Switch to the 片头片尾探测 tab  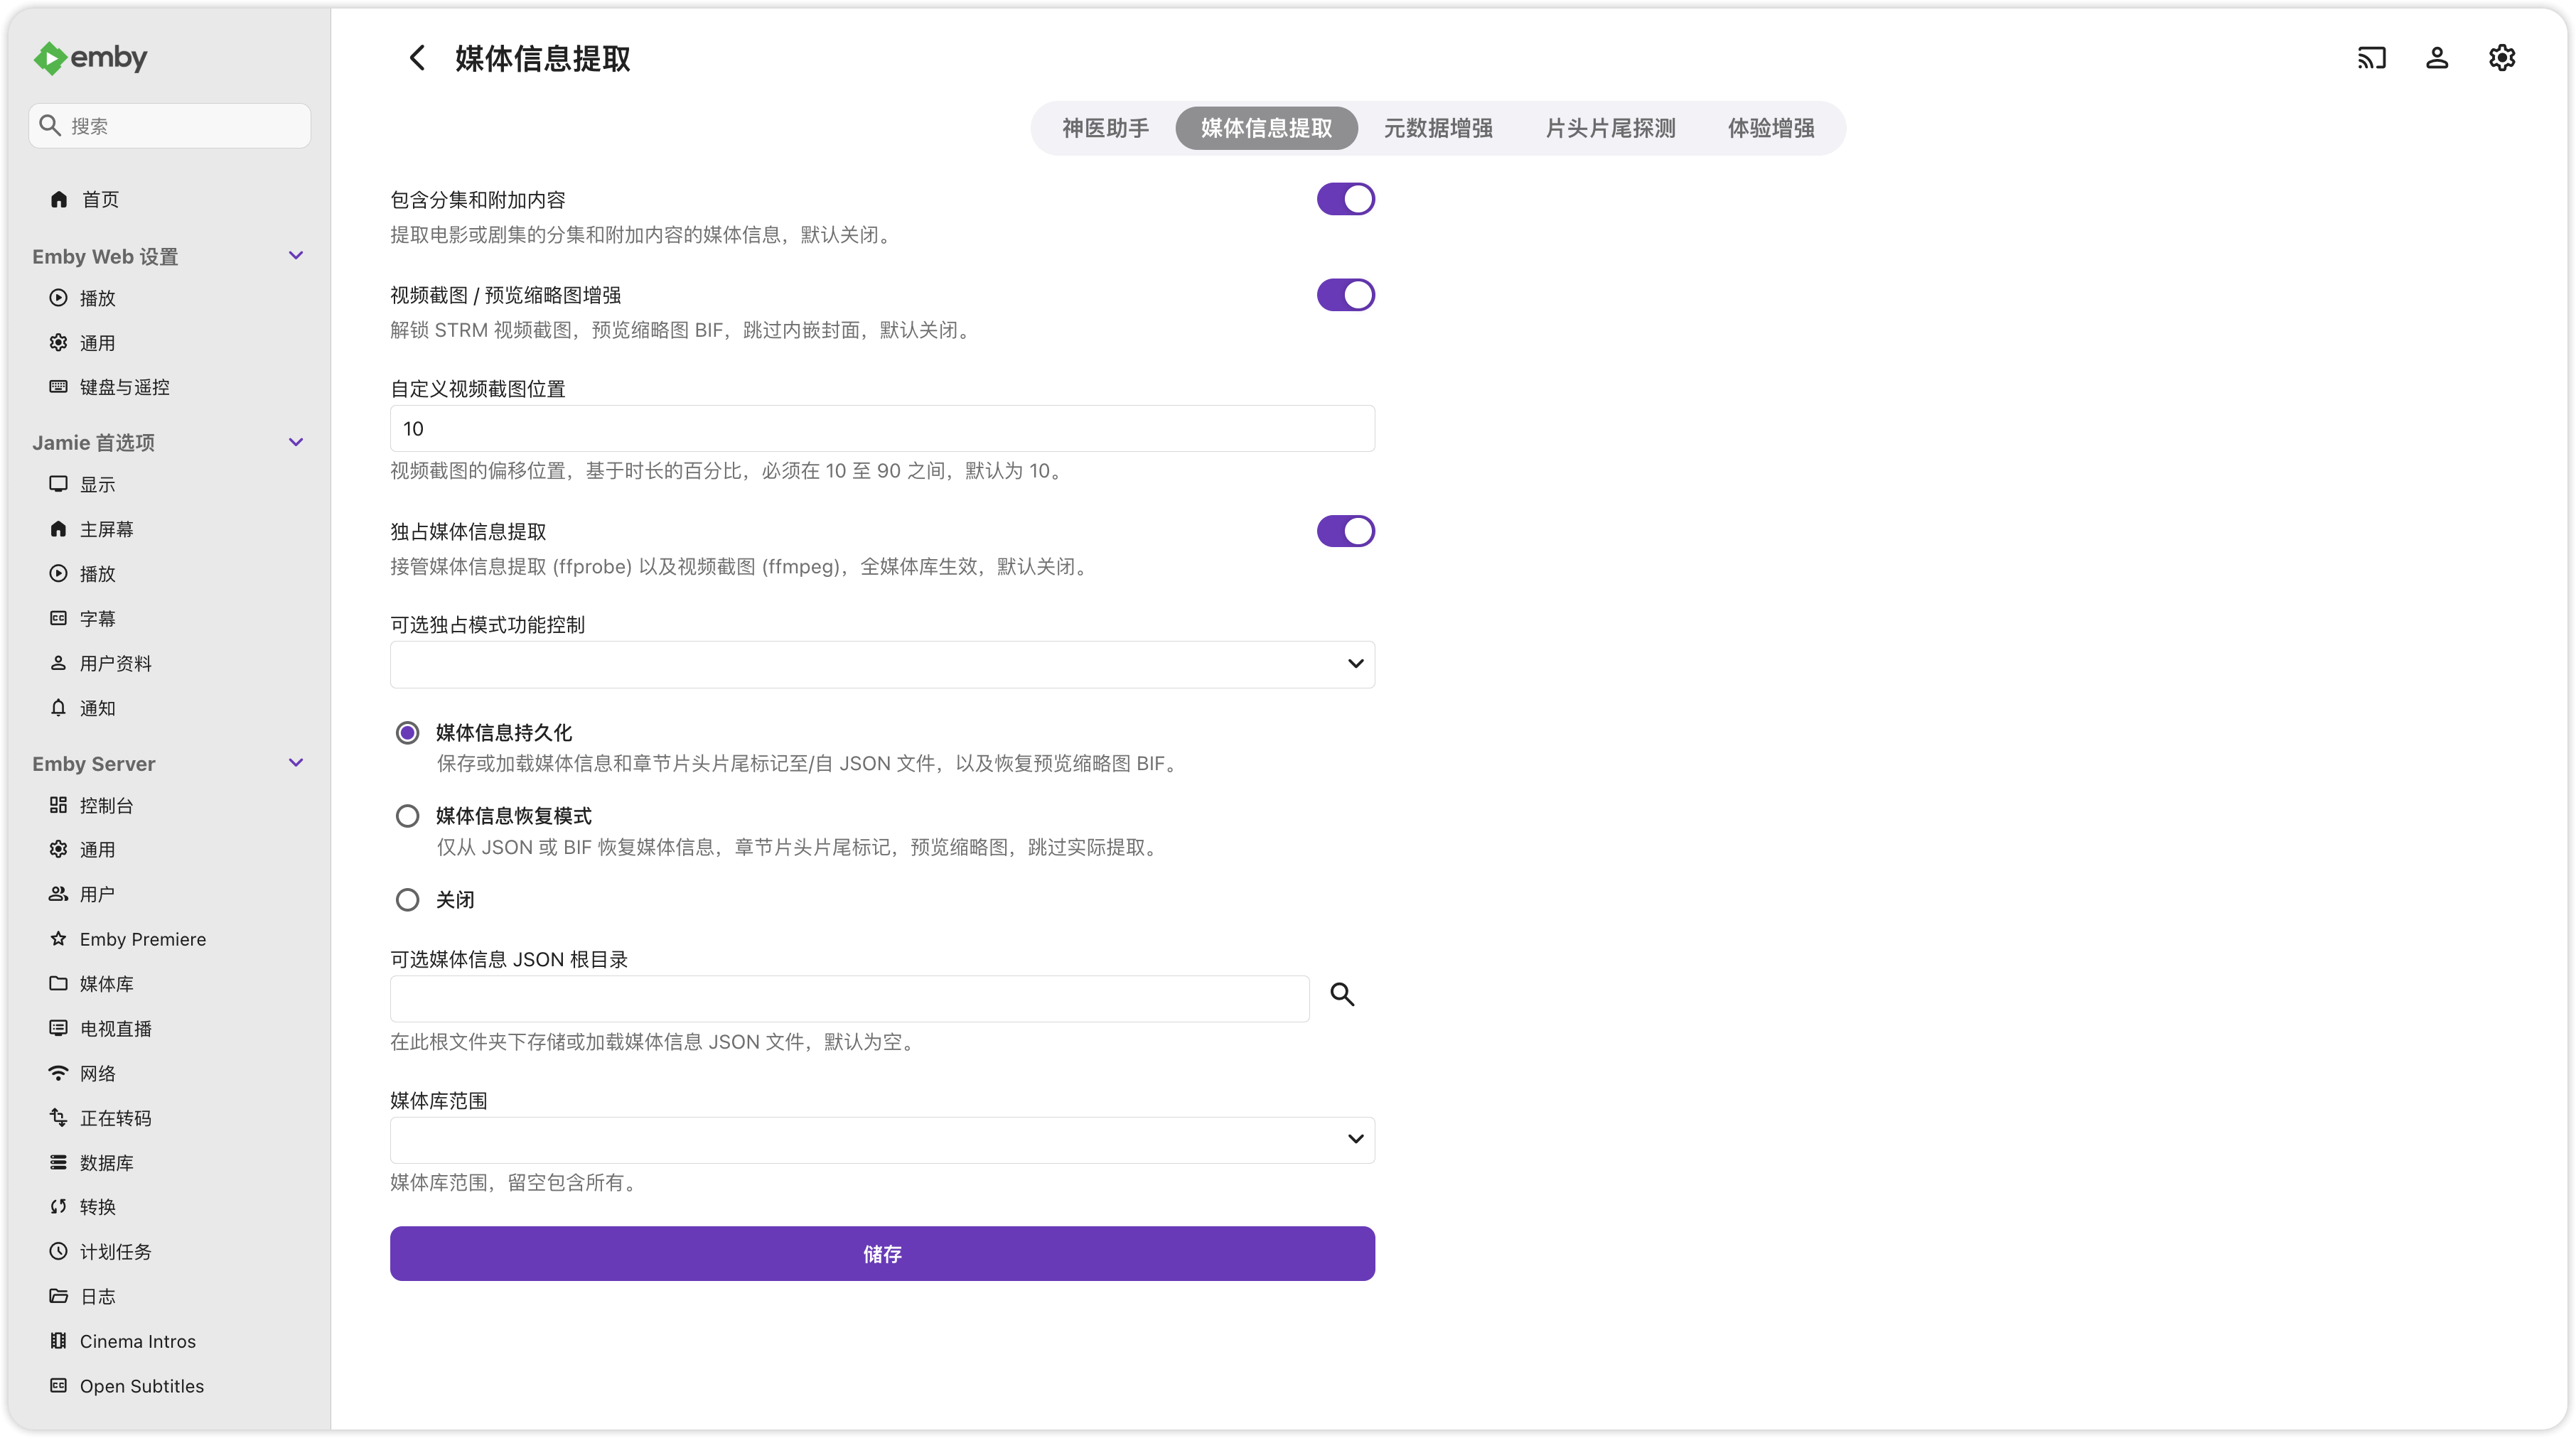tap(1609, 128)
